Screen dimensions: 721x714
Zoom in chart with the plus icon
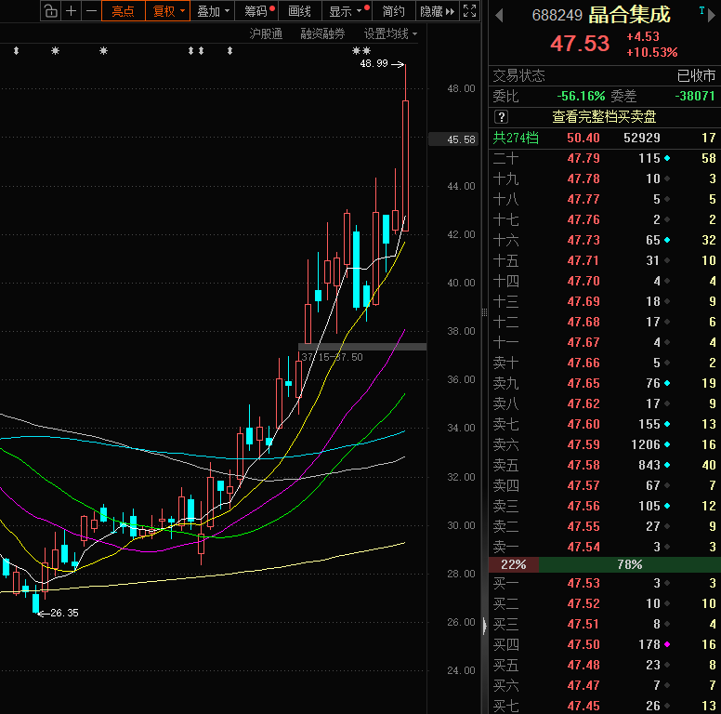[x=72, y=11]
